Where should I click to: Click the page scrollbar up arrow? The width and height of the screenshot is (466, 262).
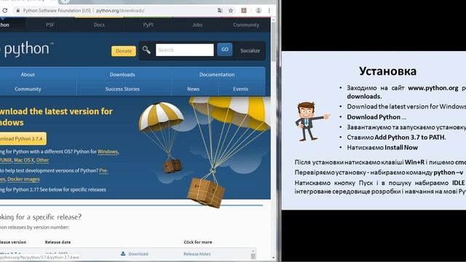pos(274,20)
